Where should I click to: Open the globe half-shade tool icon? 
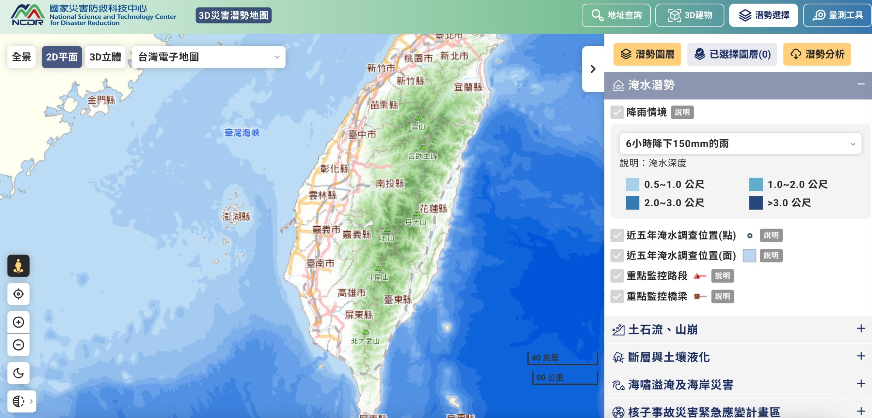tap(18, 401)
